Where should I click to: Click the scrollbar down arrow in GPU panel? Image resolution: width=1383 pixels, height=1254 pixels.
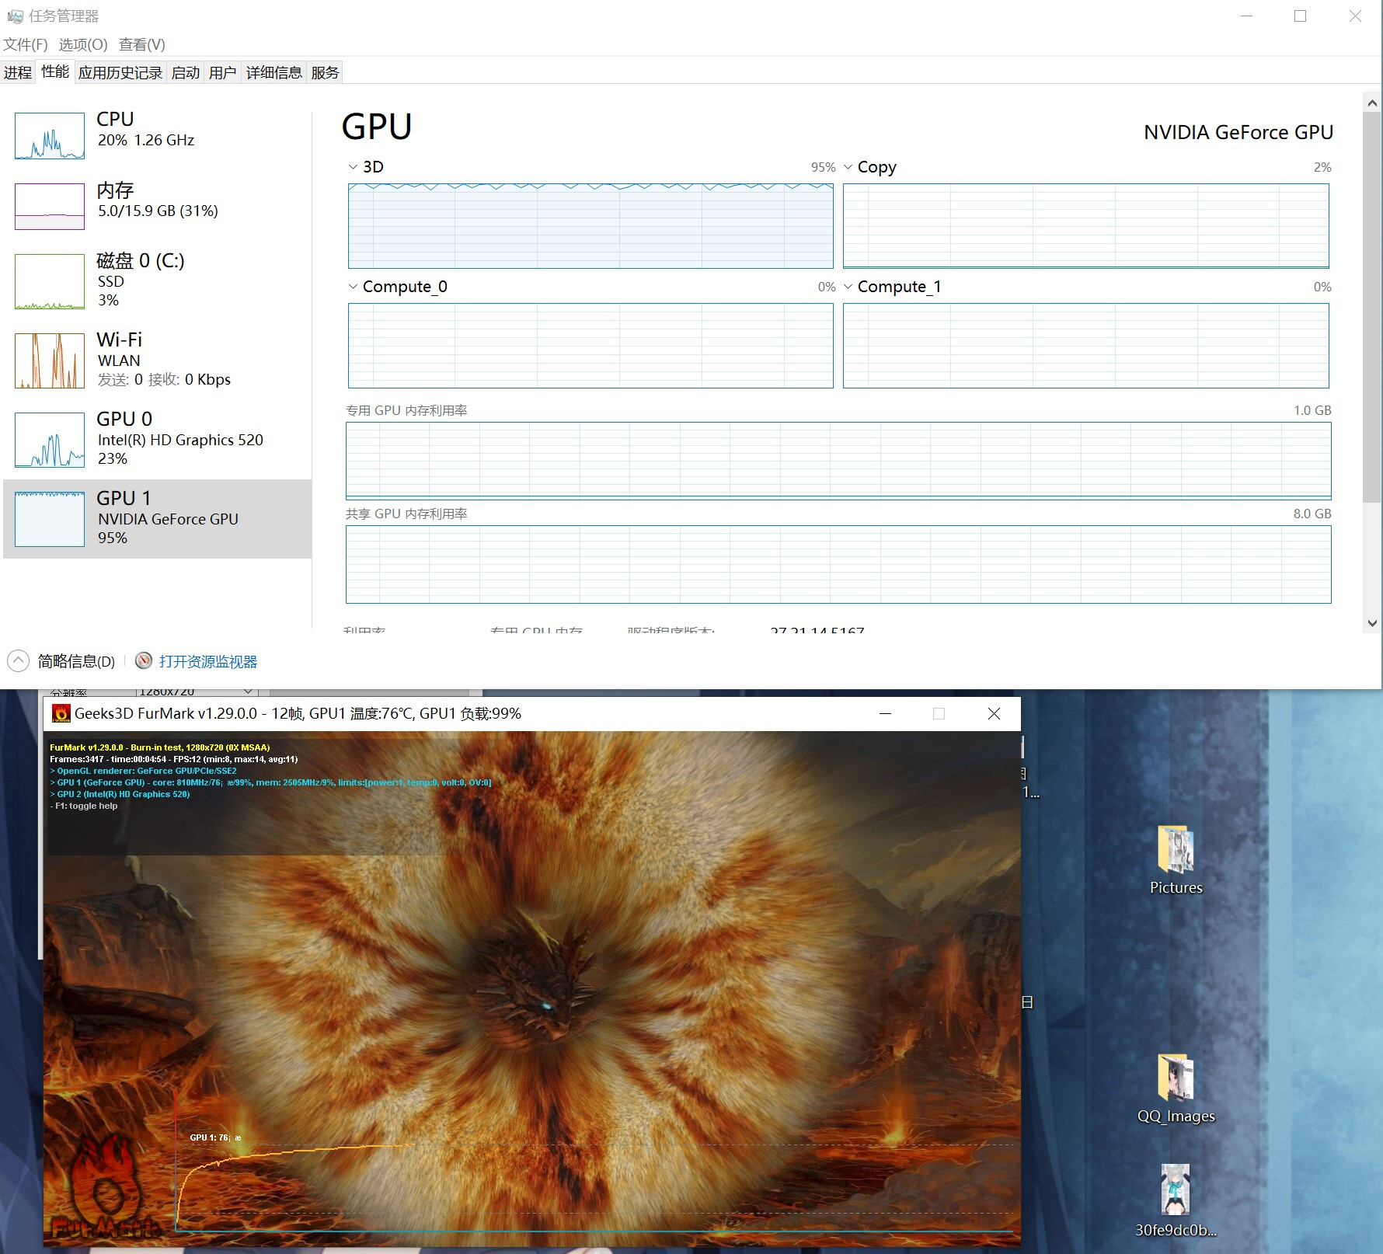1372,623
